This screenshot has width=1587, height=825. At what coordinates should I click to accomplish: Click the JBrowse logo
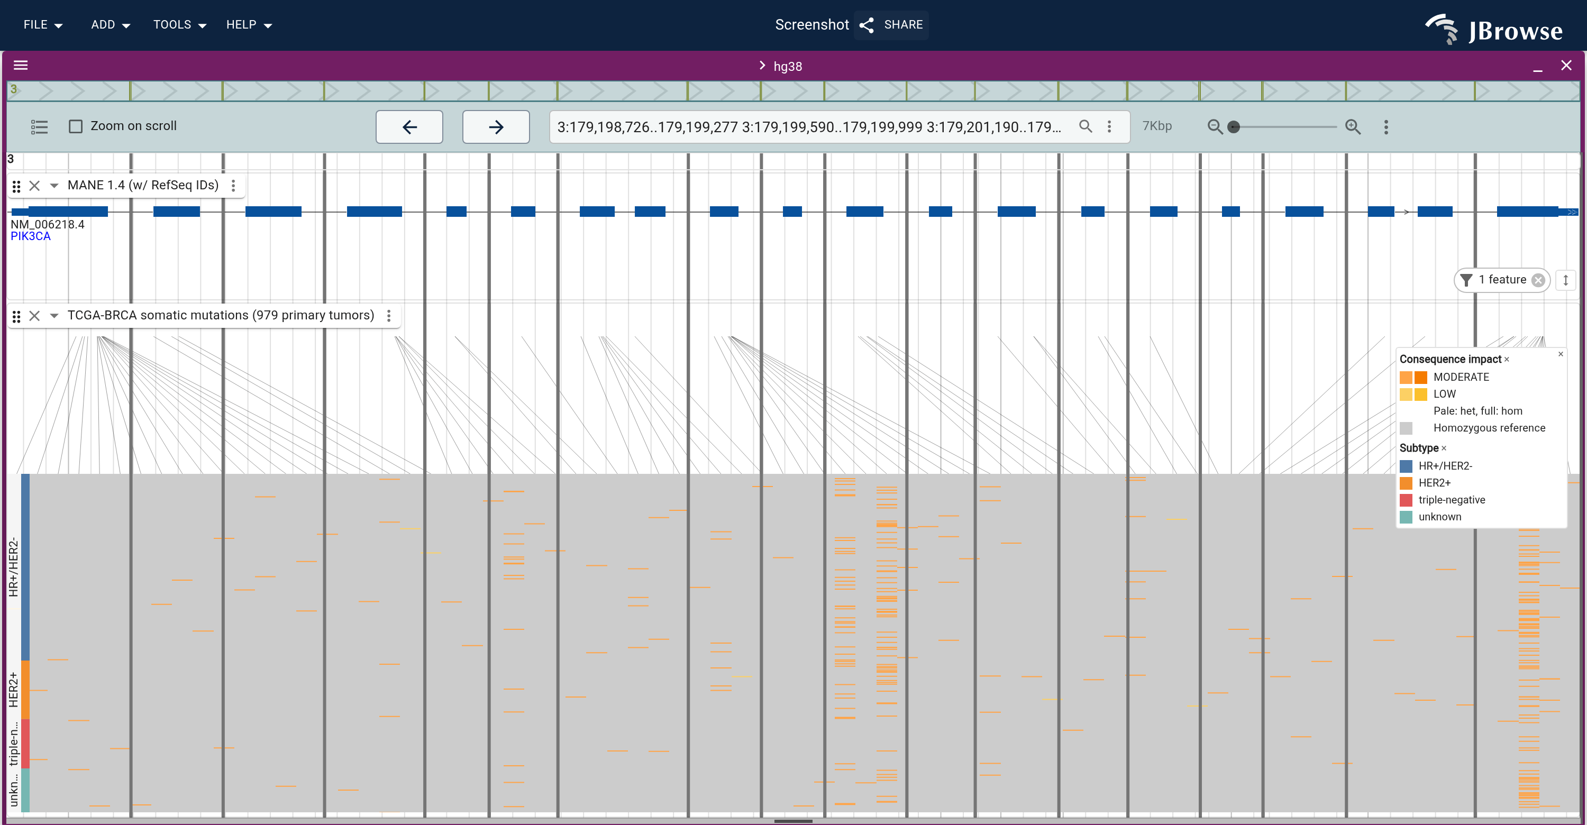tap(1494, 29)
